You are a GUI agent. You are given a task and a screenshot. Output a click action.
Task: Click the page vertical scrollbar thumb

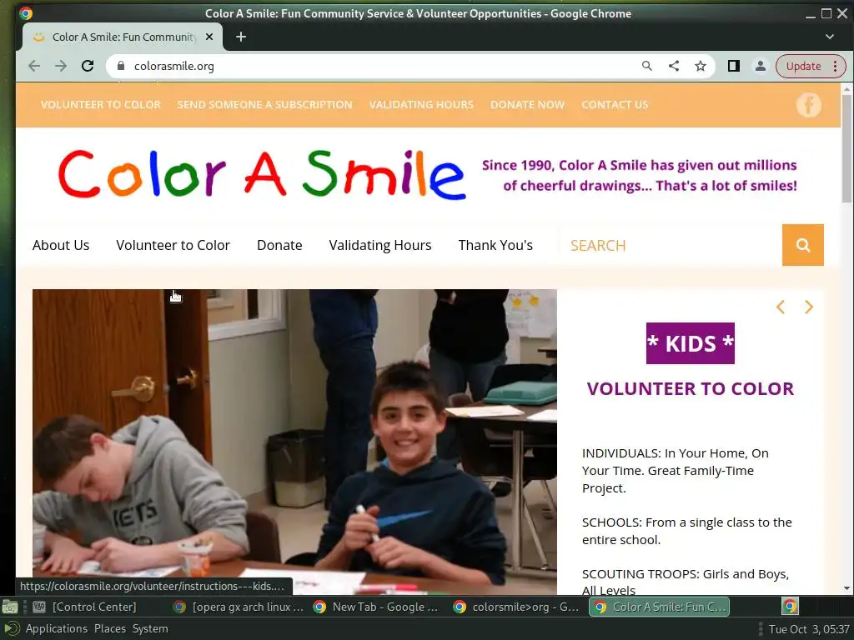pyautogui.click(x=847, y=148)
